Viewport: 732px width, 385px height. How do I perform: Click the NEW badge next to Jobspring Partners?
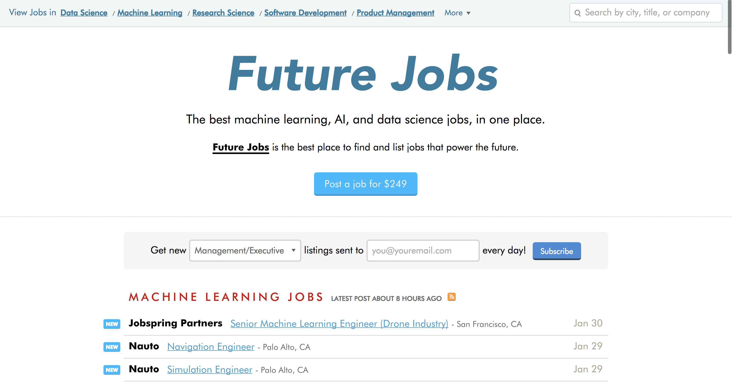pyautogui.click(x=111, y=324)
